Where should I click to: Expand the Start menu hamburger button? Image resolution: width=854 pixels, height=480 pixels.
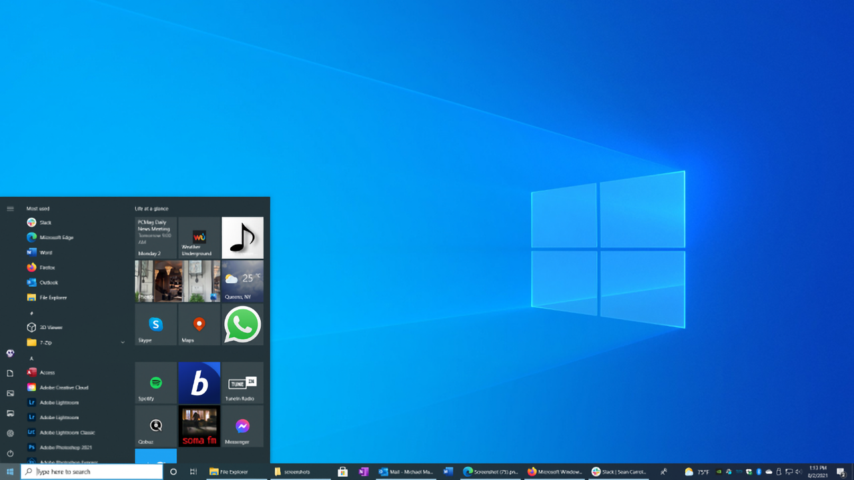10,207
